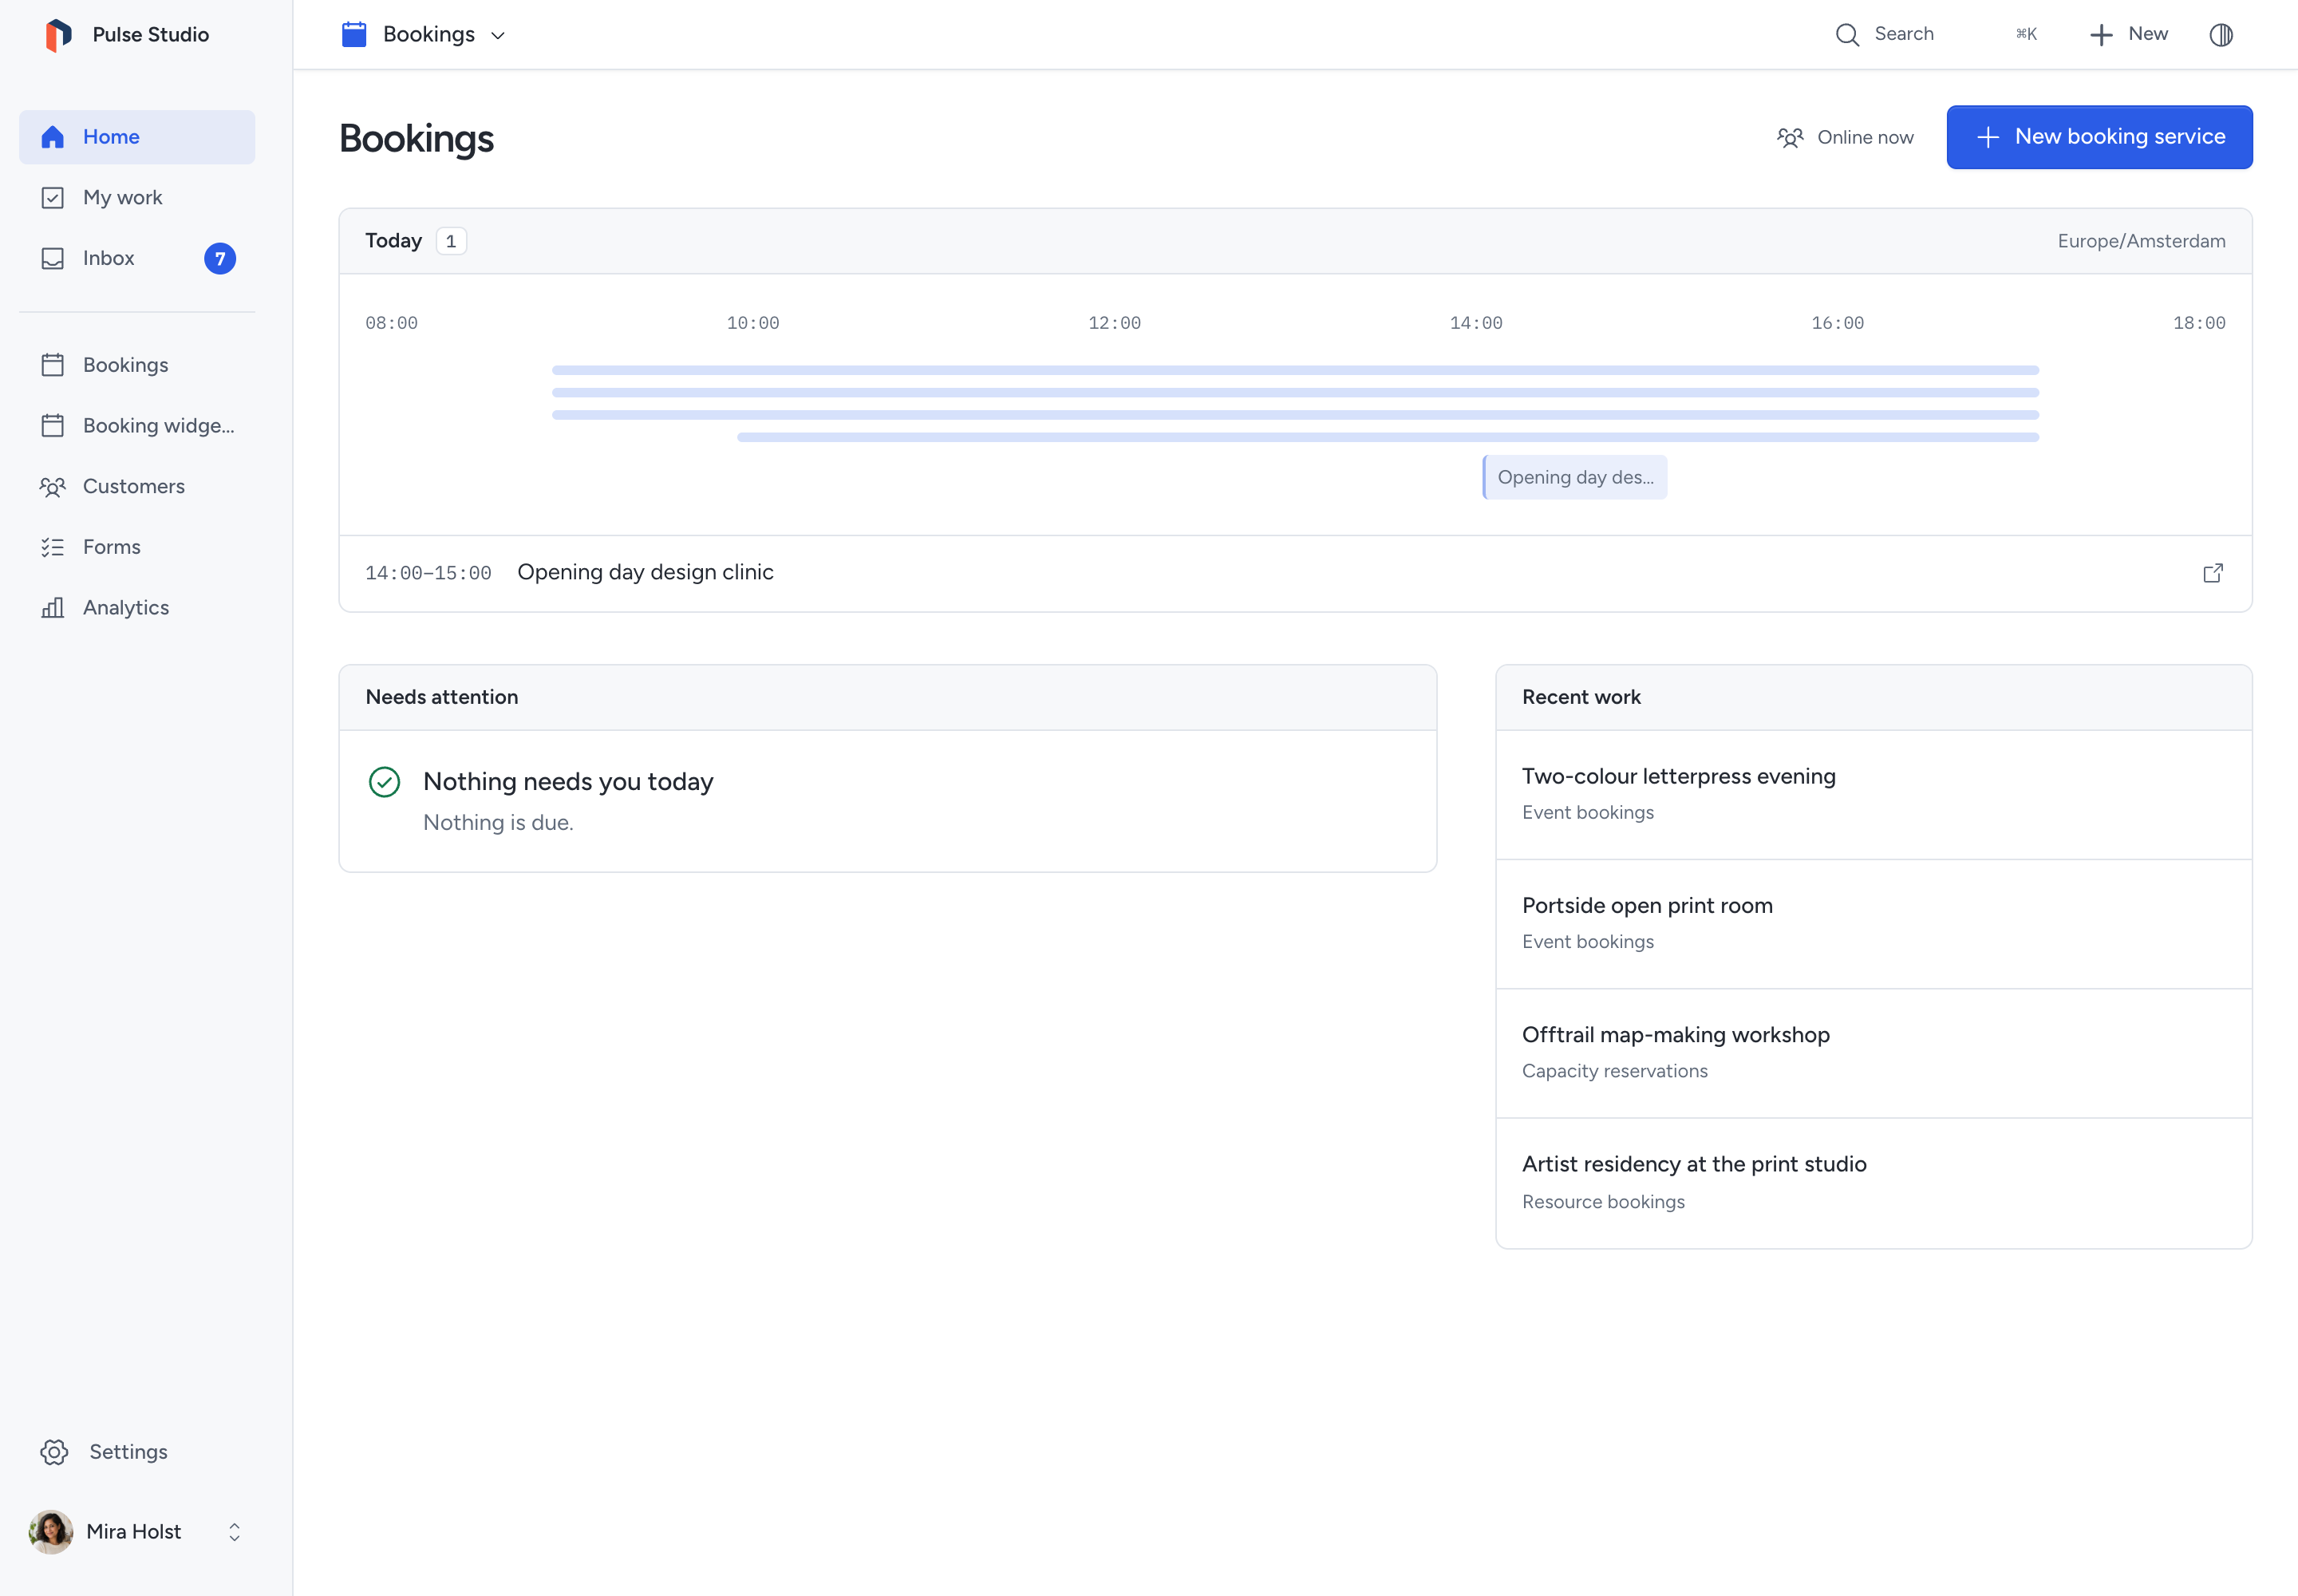Viewport: 2298px width, 1596px height.
Task: Click the Resource bookings subtitle
Action: tap(1603, 1202)
